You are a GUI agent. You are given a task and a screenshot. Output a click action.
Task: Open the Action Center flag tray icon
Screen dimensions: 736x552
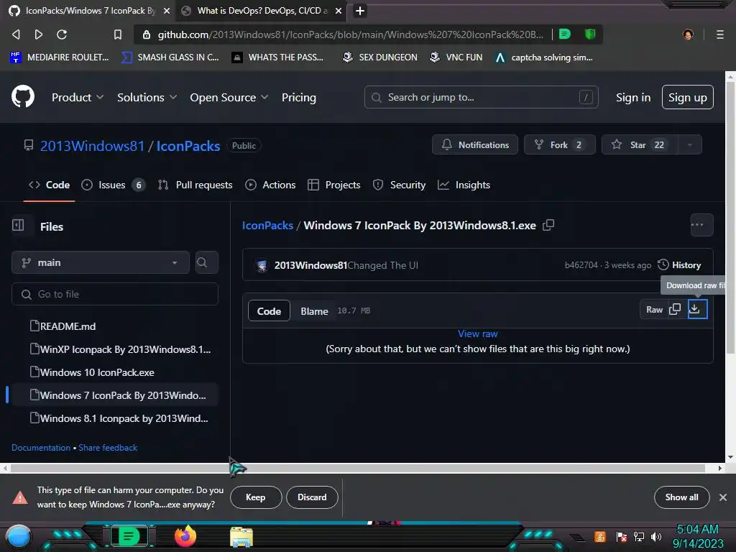[x=622, y=536]
